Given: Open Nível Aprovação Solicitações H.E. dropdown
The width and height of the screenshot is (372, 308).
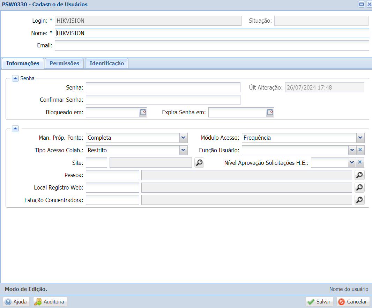Looking at the screenshot, I should tap(352, 162).
